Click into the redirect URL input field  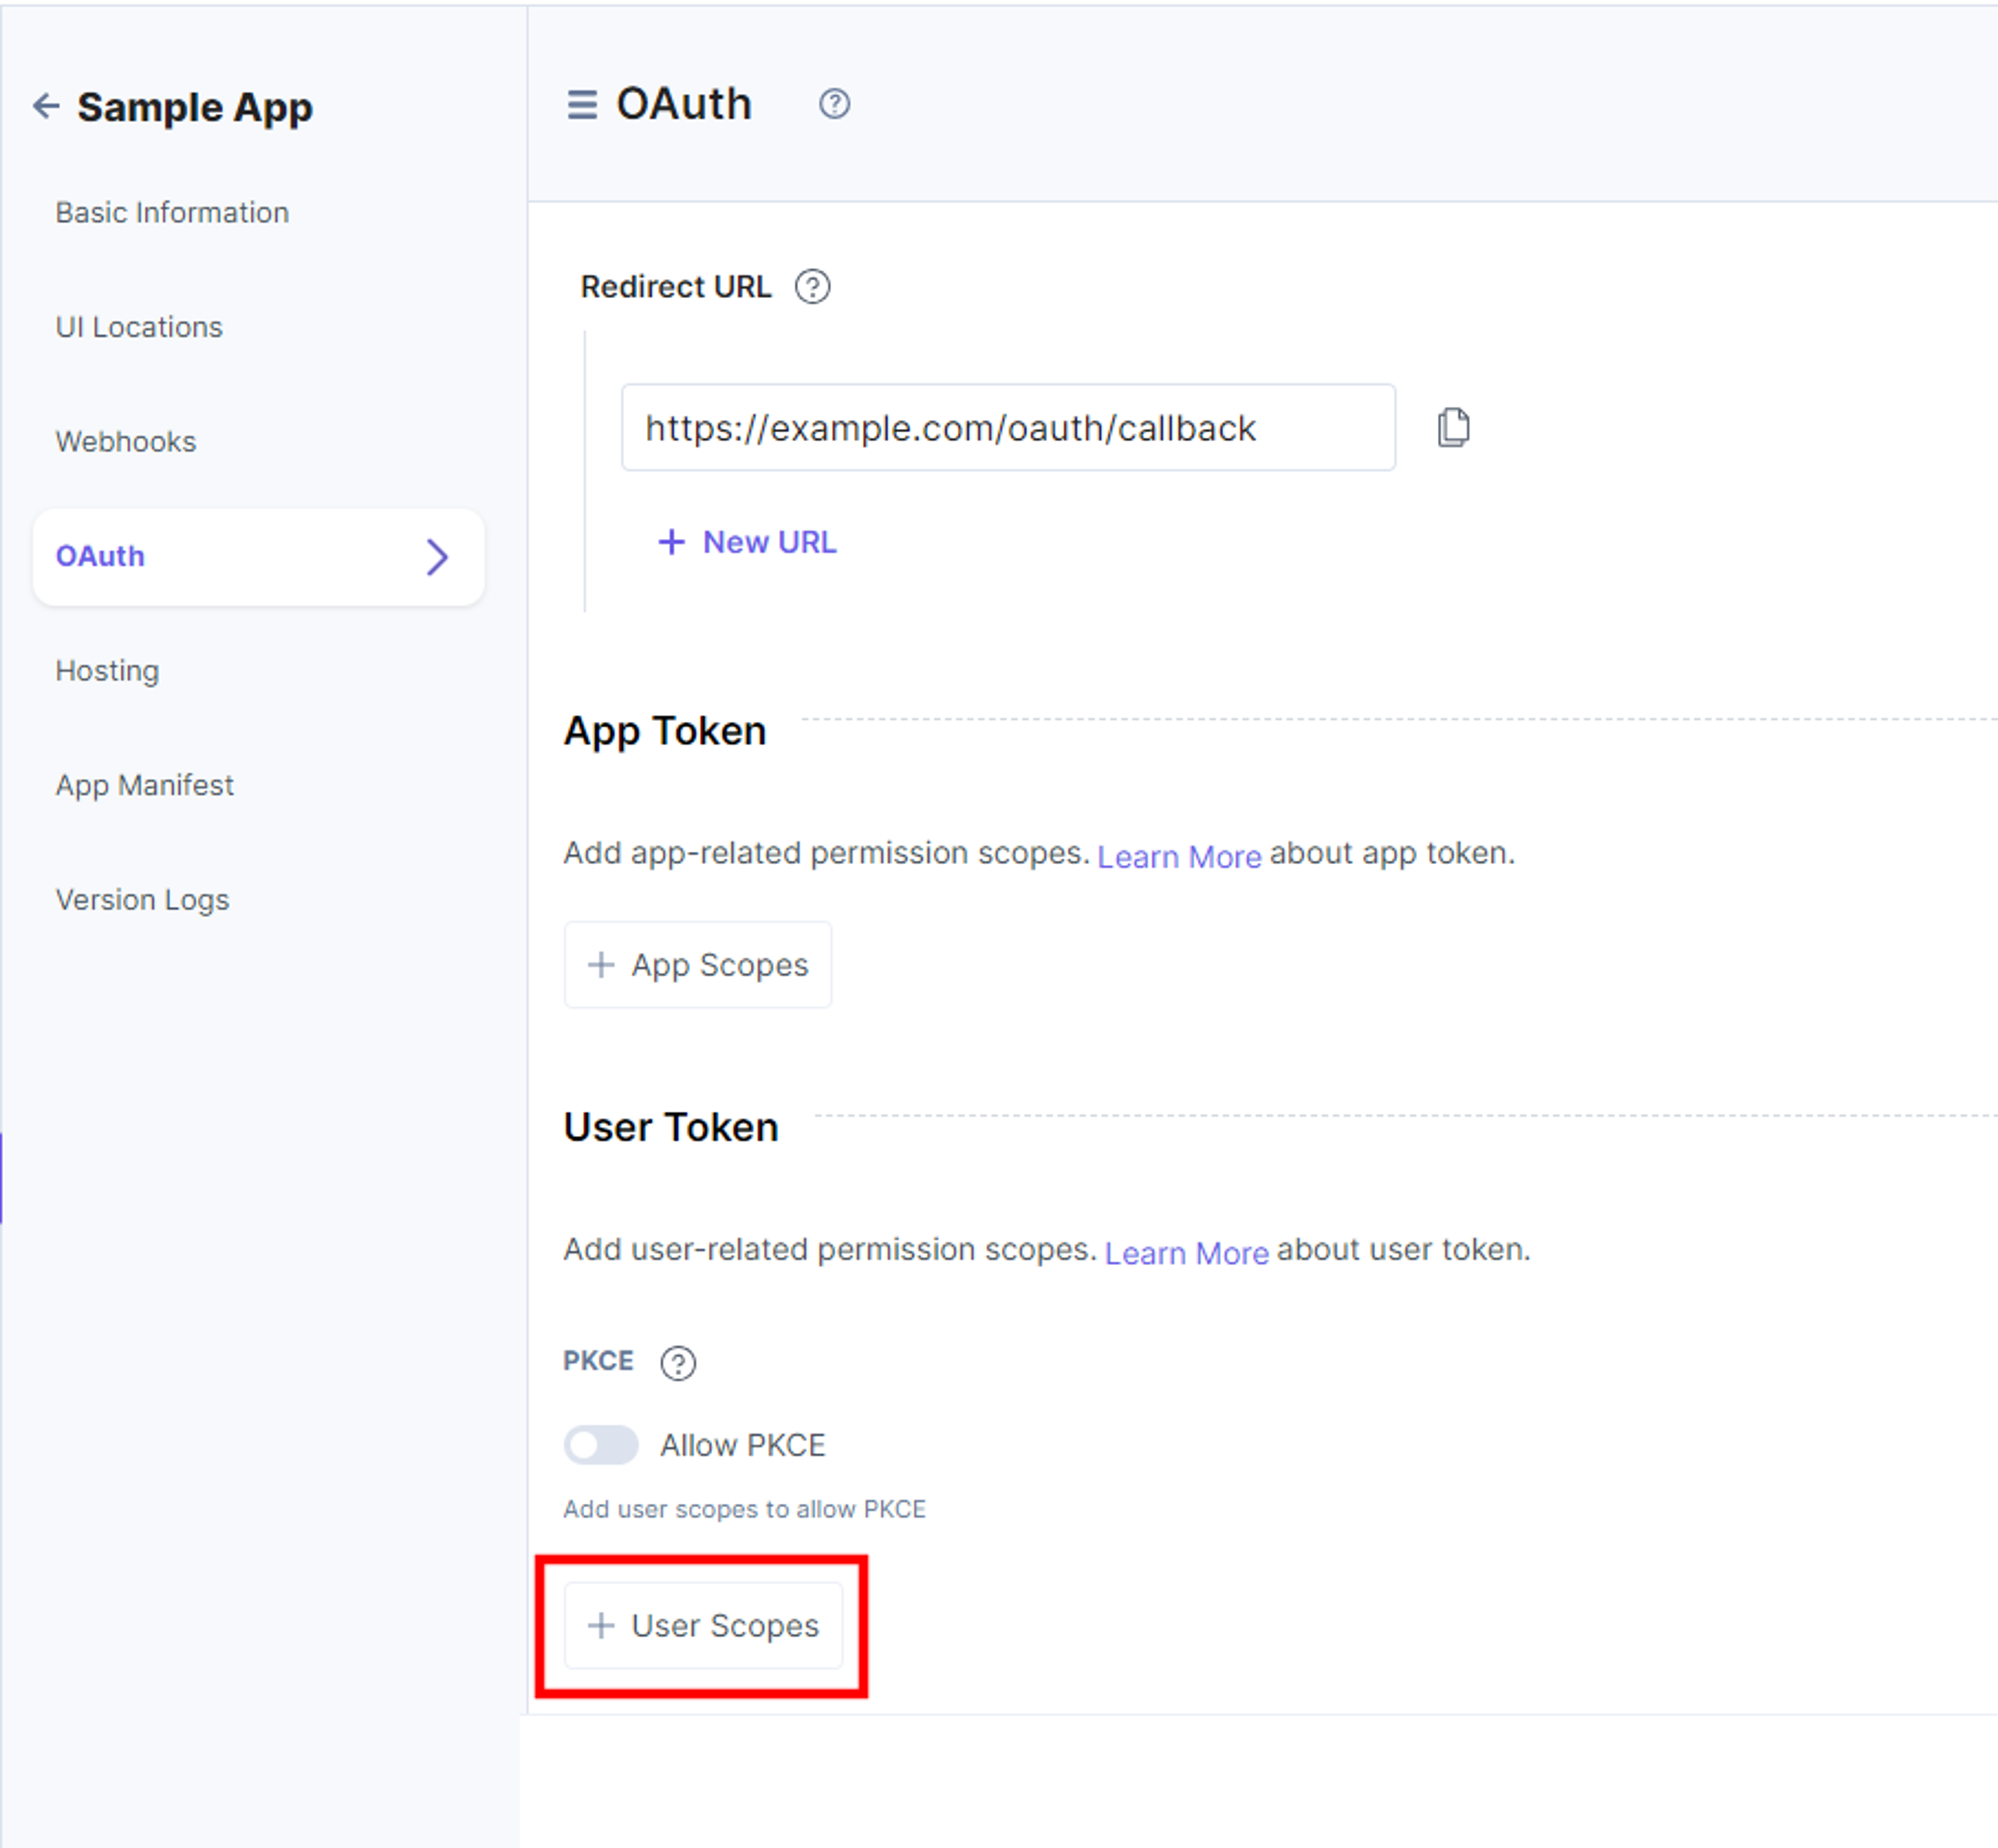1008,428
